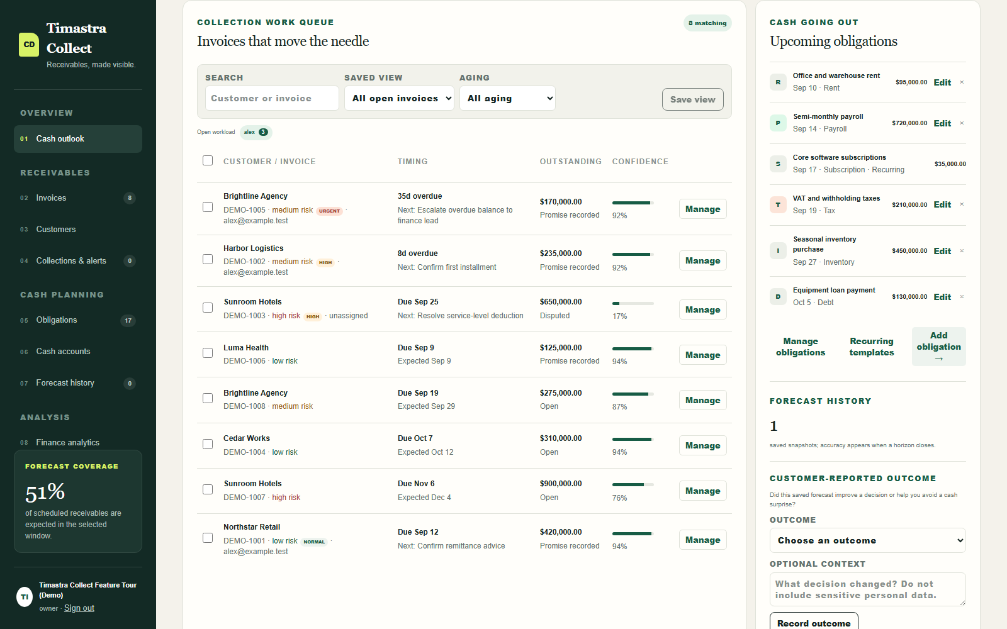Image resolution: width=1007 pixels, height=629 pixels.
Task: Click the I icon for Seasonal inventory purchase
Action: tap(778, 251)
